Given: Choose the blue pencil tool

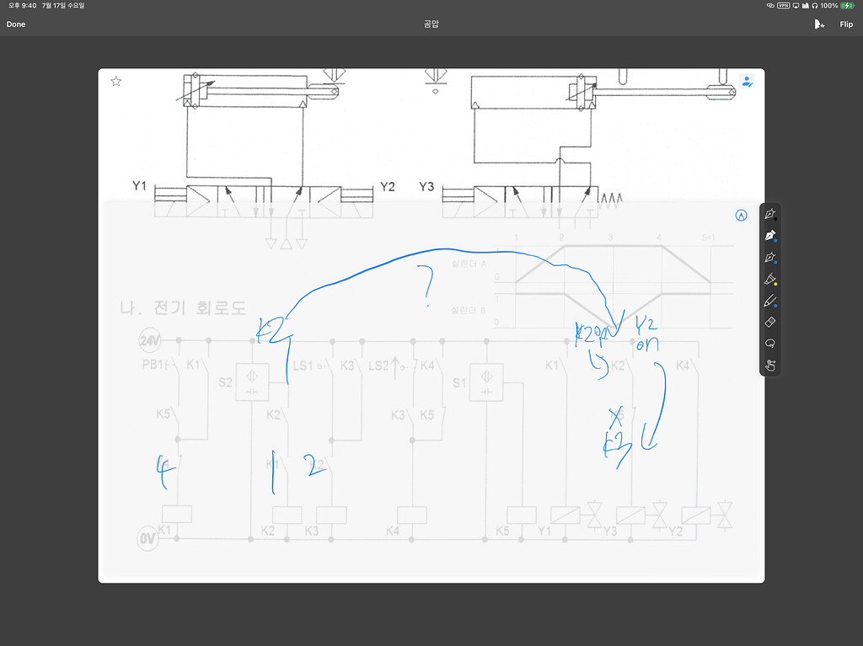Looking at the screenshot, I should tap(770, 300).
